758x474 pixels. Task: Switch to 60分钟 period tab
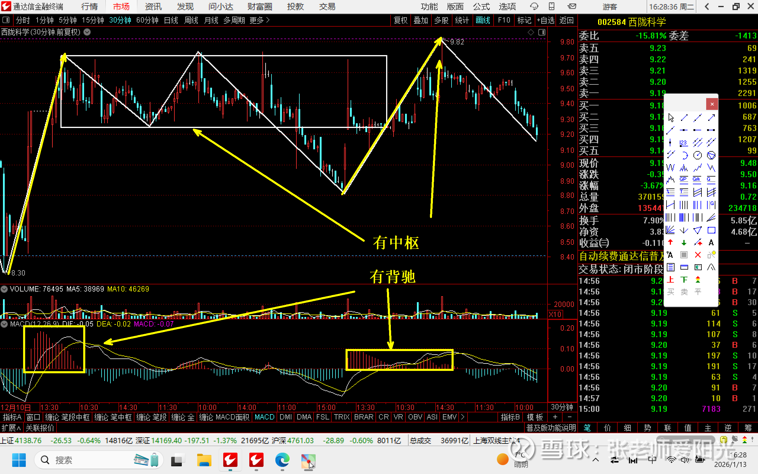point(147,20)
